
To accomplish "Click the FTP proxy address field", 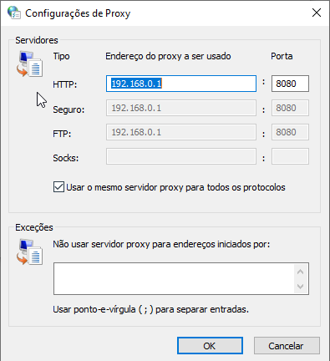I will [x=181, y=132].
